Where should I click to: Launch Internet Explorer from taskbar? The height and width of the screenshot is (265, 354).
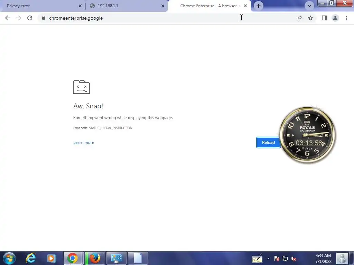[x=30, y=258]
